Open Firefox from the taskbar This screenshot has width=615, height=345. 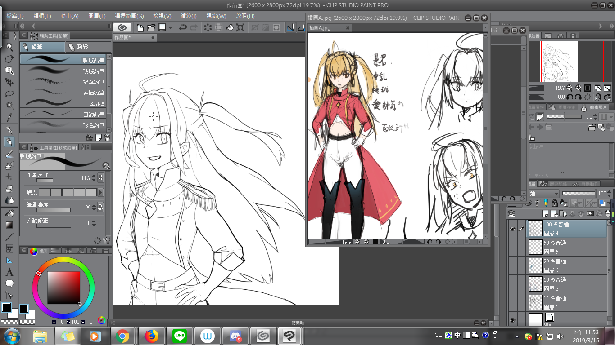(152, 336)
